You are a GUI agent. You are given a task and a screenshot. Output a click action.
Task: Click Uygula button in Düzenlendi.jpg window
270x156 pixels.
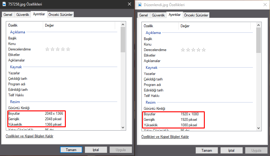coord(256,150)
